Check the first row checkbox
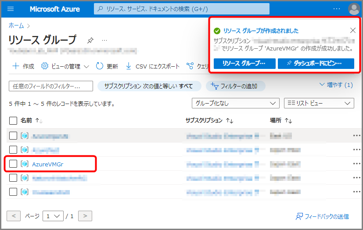Image resolution: width=363 pixels, height=230 pixels. pos(13,136)
